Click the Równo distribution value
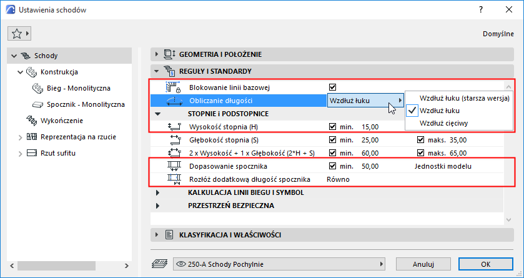This screenshot has height=278, width=524. (338, 179)
